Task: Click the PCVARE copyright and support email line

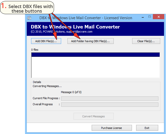Action: point(61,32)
